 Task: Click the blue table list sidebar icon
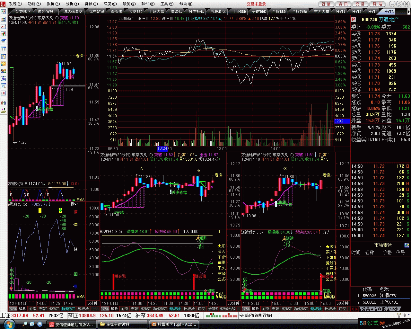click(4, 49)
